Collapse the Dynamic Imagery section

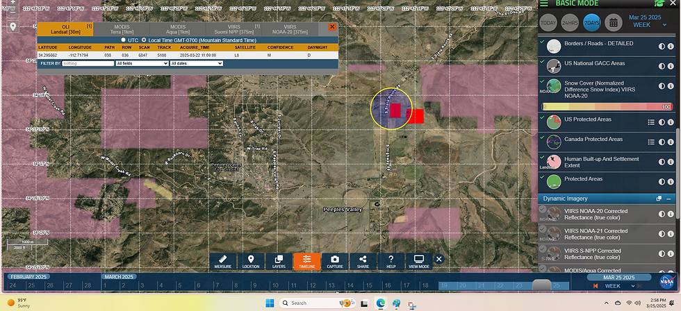tap(668, 199)
